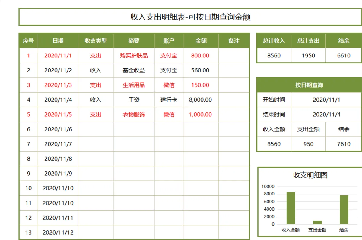This screenshot has height=240, width=362.
Task: Click the 结余 bar in chart
Action: (344, 210)
